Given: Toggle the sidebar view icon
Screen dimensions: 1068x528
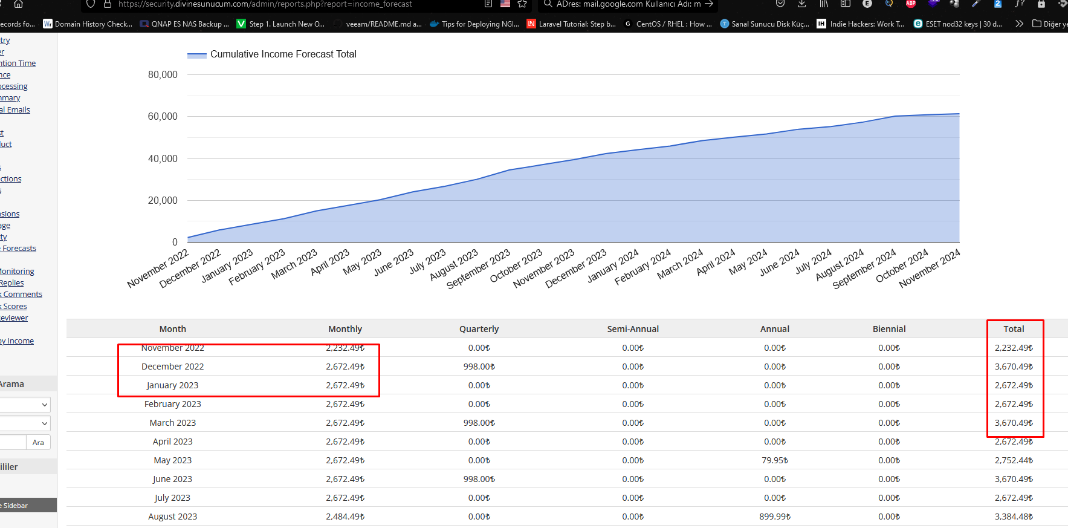Looking at the screenshot, I should [x=846, y=4].
